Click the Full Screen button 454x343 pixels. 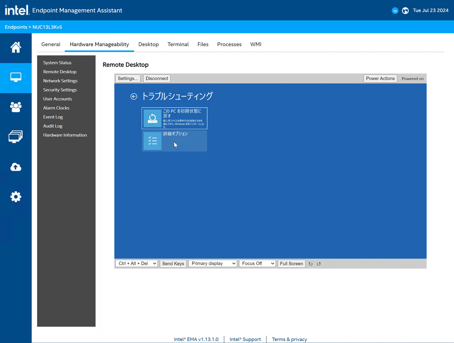[291, 264]
